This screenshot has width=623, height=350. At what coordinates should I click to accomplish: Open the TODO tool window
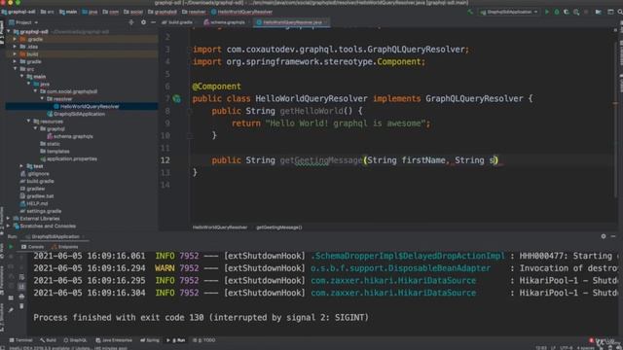pyautogui.click(x=203, y=340)
